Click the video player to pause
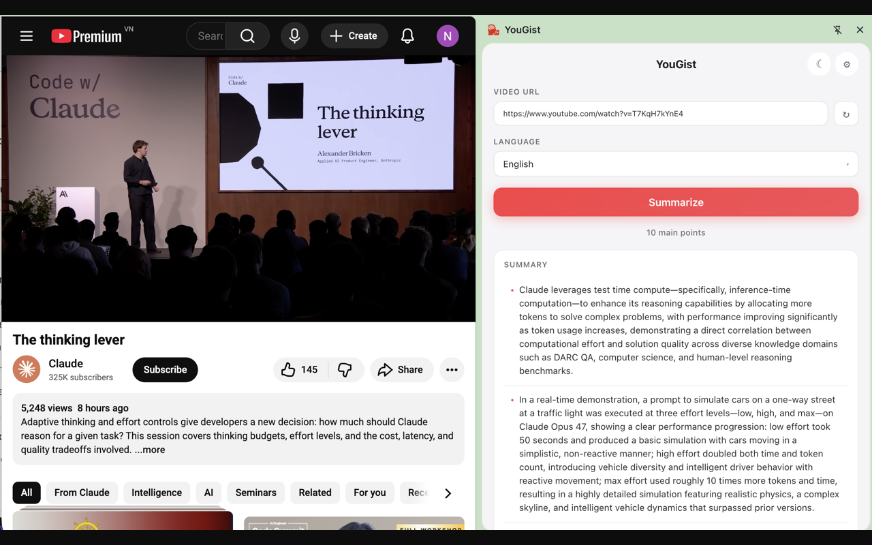The height and width of the screenshot is (545, 872). (x=238, y=189)
